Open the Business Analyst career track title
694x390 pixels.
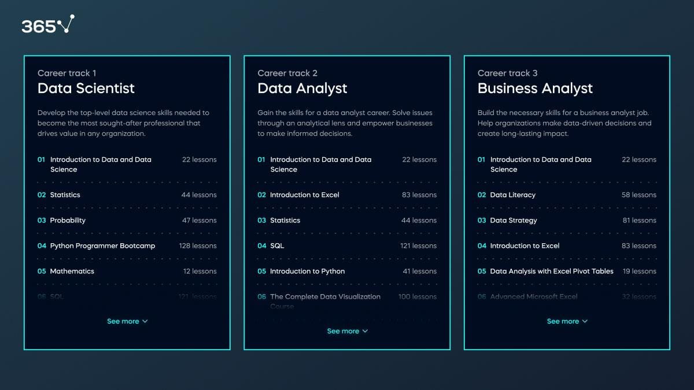click(x=535, y=88)
